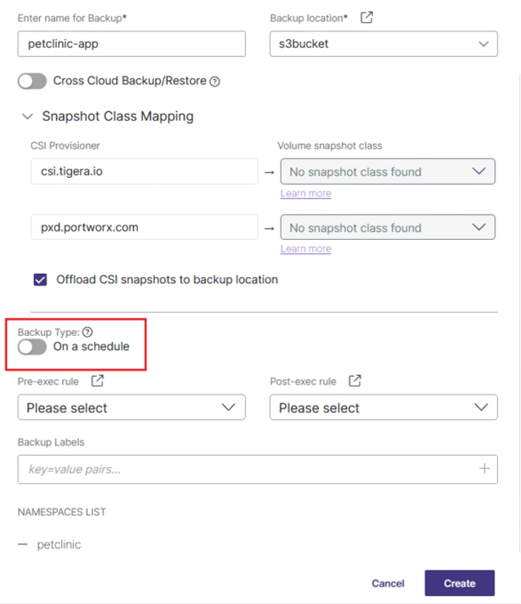Screen dimensions: 521x604
Task: Open the Post-exec rule dropdown
Action: [383, 408]
